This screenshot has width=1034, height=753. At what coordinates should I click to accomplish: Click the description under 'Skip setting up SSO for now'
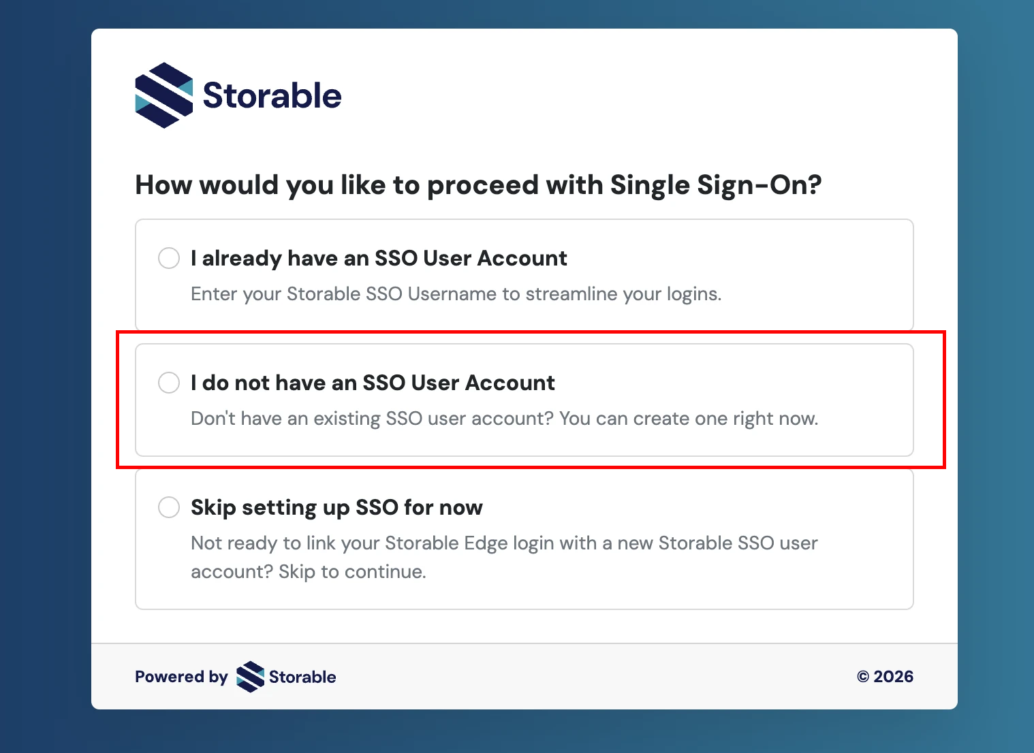[x=504, y=557]
